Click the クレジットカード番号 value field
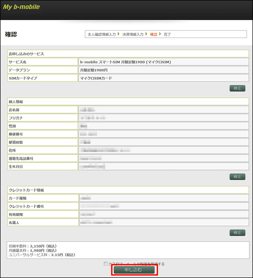This screenshot has width=253, height=278. coord(164,206)
